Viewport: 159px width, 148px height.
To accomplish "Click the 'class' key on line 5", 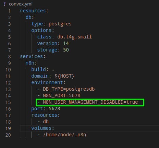I will pyautogui.click(x=44, y=37).
